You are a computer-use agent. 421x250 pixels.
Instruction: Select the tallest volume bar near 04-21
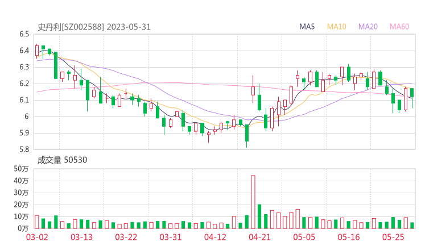pyautogui.click(x=253, y=202)
